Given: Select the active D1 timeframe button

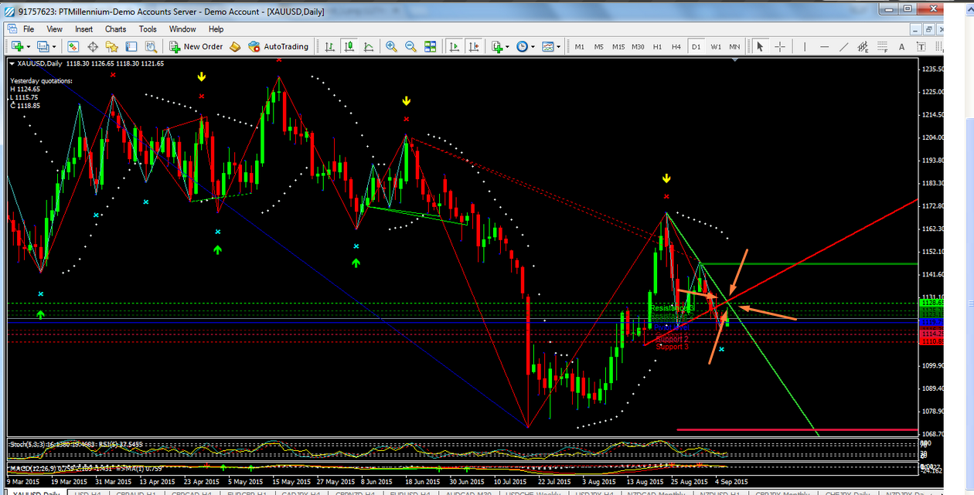Looking at the screenshot, I should tap(696, 46).
